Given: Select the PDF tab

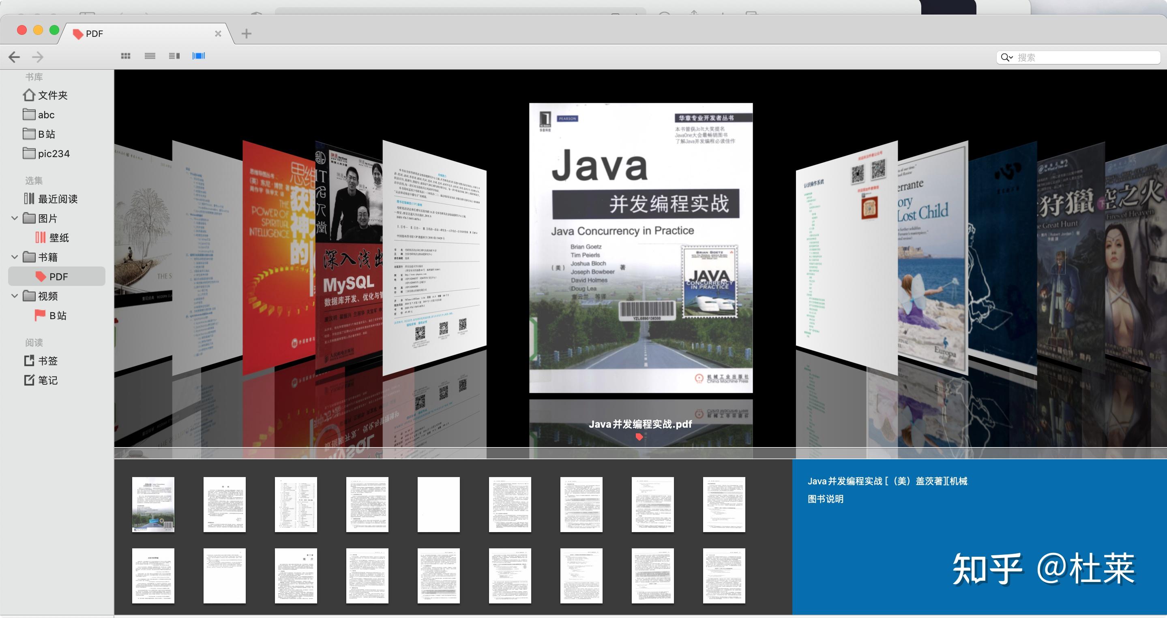Looking at the screenshot, I should pyautogui.click(x=145, y=34).
